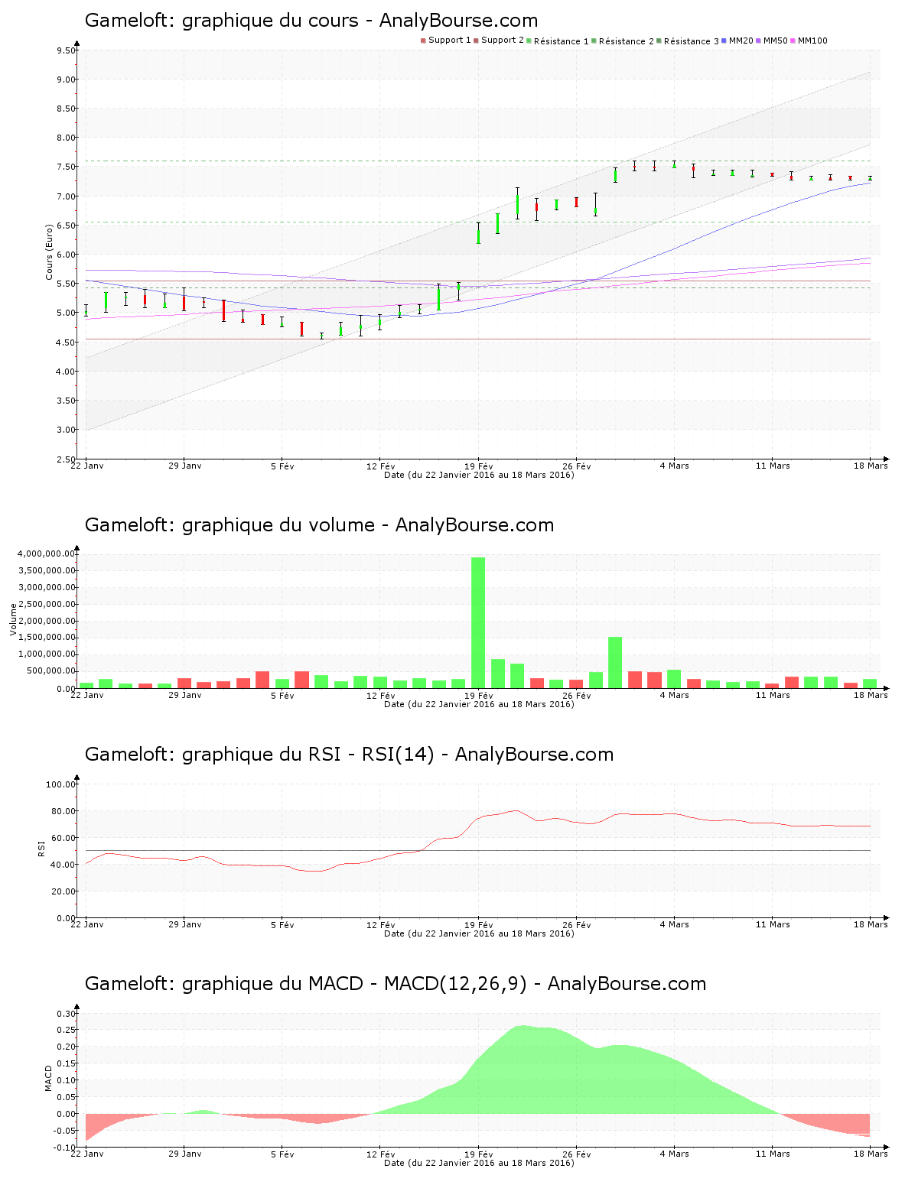Click the '12 Fév' date label on the RSI chart

point(381,924)
